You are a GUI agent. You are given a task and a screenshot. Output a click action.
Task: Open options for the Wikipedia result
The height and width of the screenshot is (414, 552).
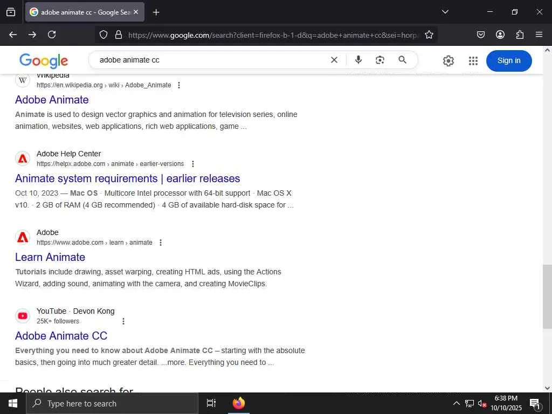(179, 85)
